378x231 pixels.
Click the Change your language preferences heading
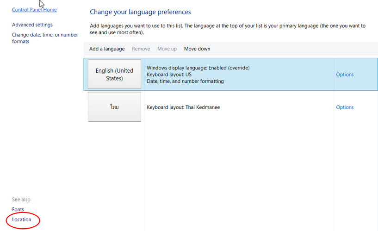coord(140,12)
